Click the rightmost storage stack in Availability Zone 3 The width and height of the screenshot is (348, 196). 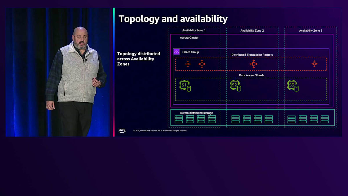pyautogui.click(x=325, y=119)
